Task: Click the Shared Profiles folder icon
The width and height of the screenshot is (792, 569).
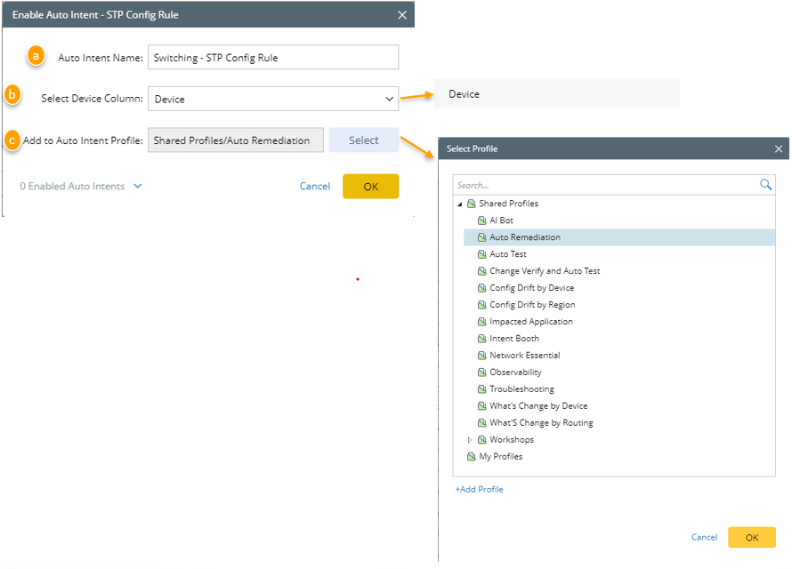Action: click(x=472, y=204)
